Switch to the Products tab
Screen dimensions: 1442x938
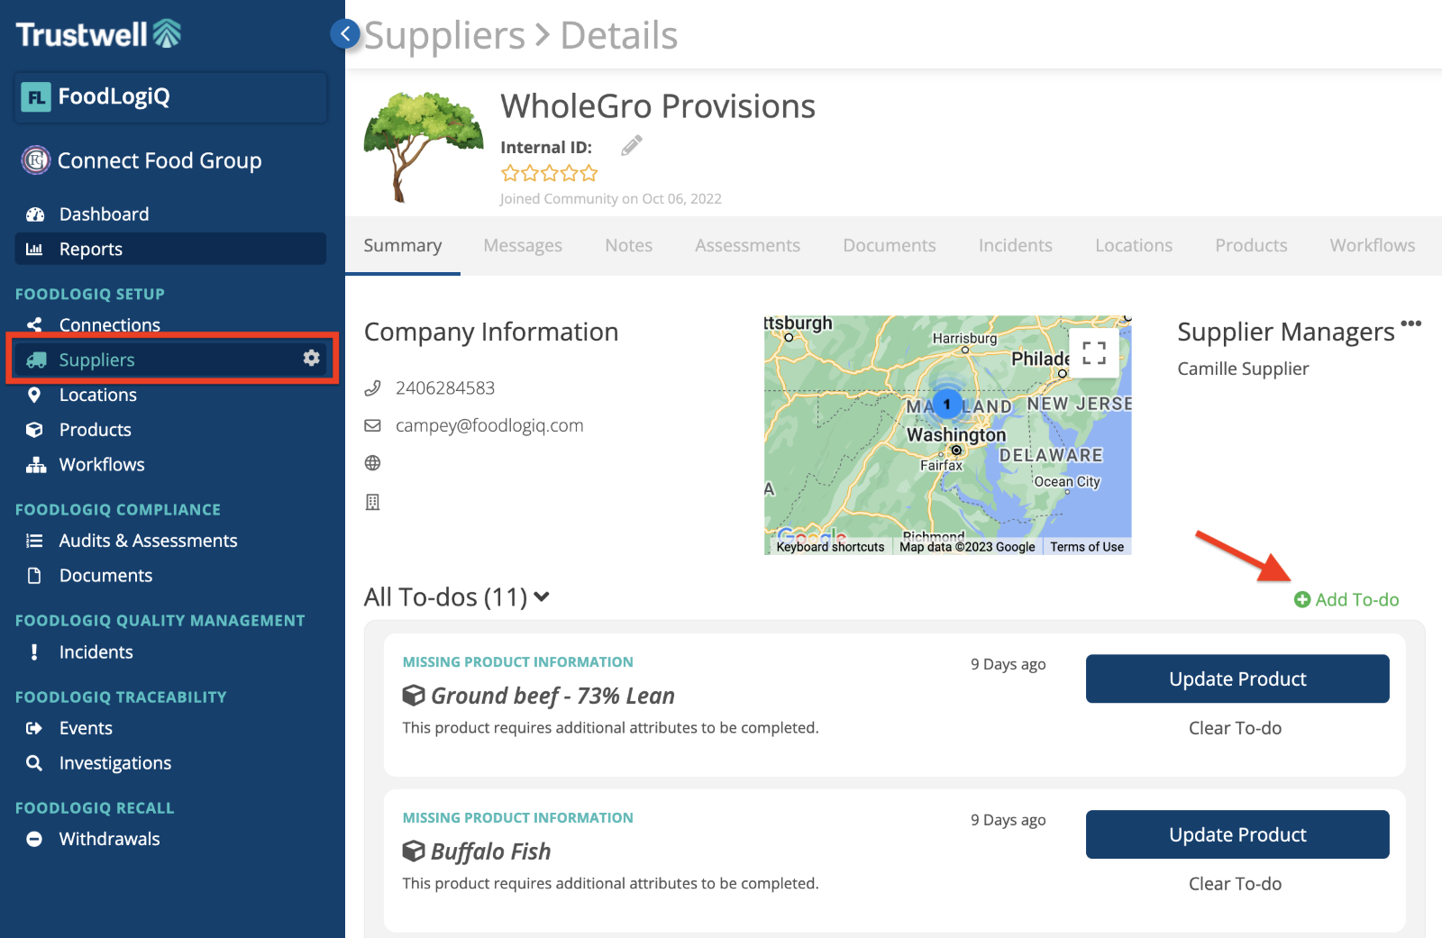click(x=1251, y=245)
